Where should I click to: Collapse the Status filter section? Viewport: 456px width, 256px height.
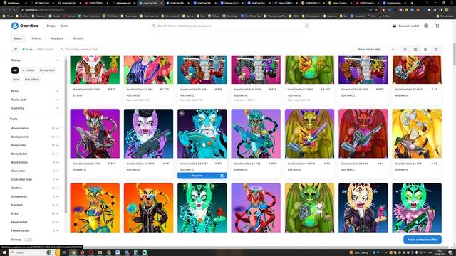35,60
